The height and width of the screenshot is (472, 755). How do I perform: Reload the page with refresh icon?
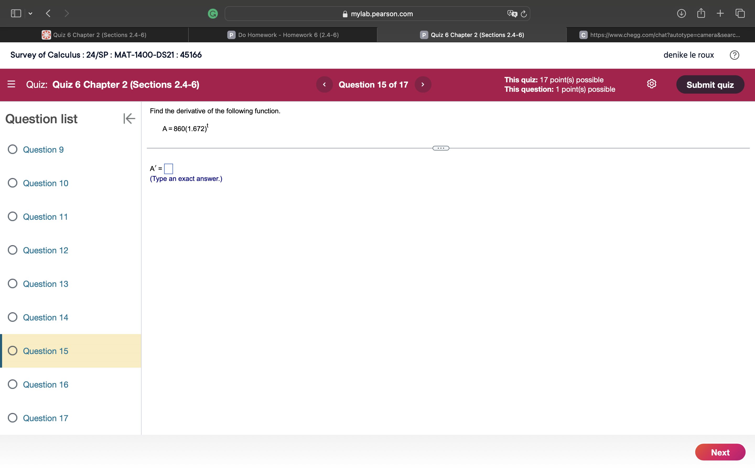pos(524,14)
